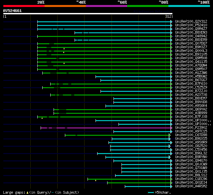Viewport: 213px width, 195px height.
Task: Open the UniRef100_P52410 hit label
Action: pos(191,25)
